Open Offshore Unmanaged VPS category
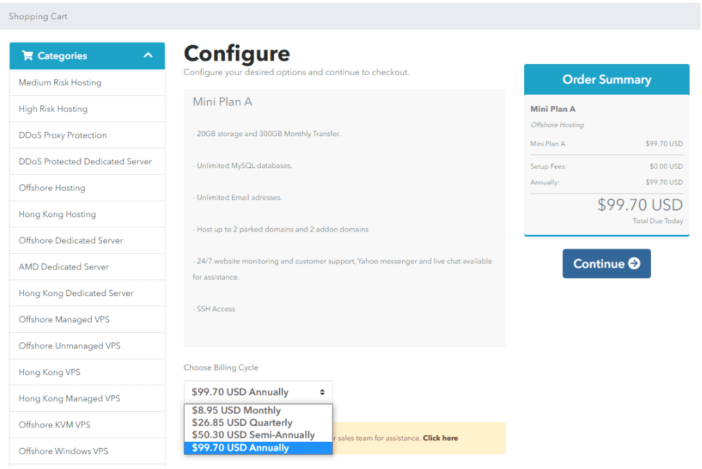This screenshot has height=469, width=702. click(87, 346)
